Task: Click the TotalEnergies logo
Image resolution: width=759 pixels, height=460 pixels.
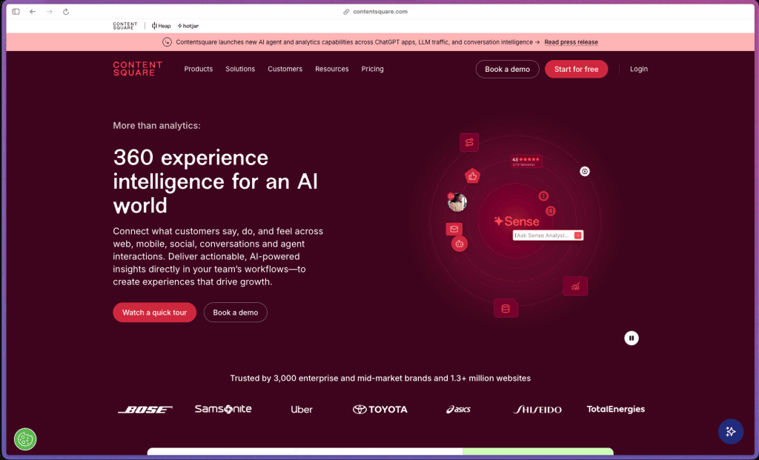Action: [x=616, y=409]
